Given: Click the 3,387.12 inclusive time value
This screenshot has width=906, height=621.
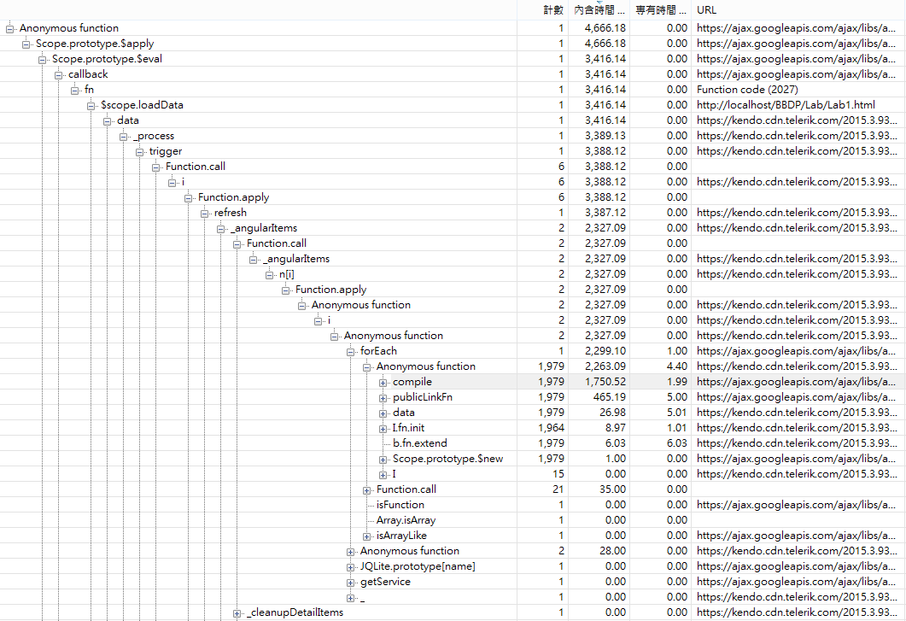Looking at the screenshot, I should (605, 212).
